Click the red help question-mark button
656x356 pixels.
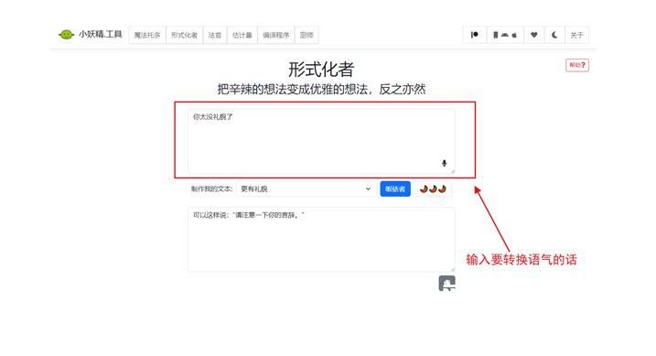(x=577, y=65)
